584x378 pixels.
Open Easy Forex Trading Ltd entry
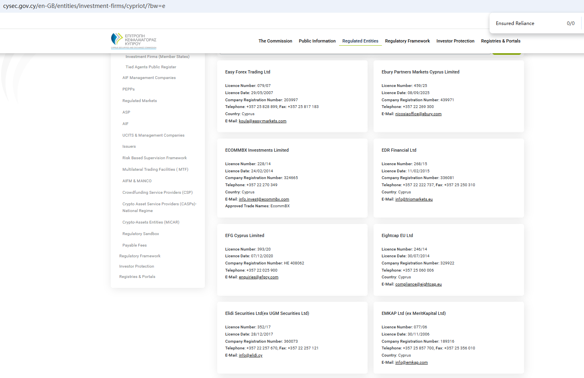coord(247,72)
